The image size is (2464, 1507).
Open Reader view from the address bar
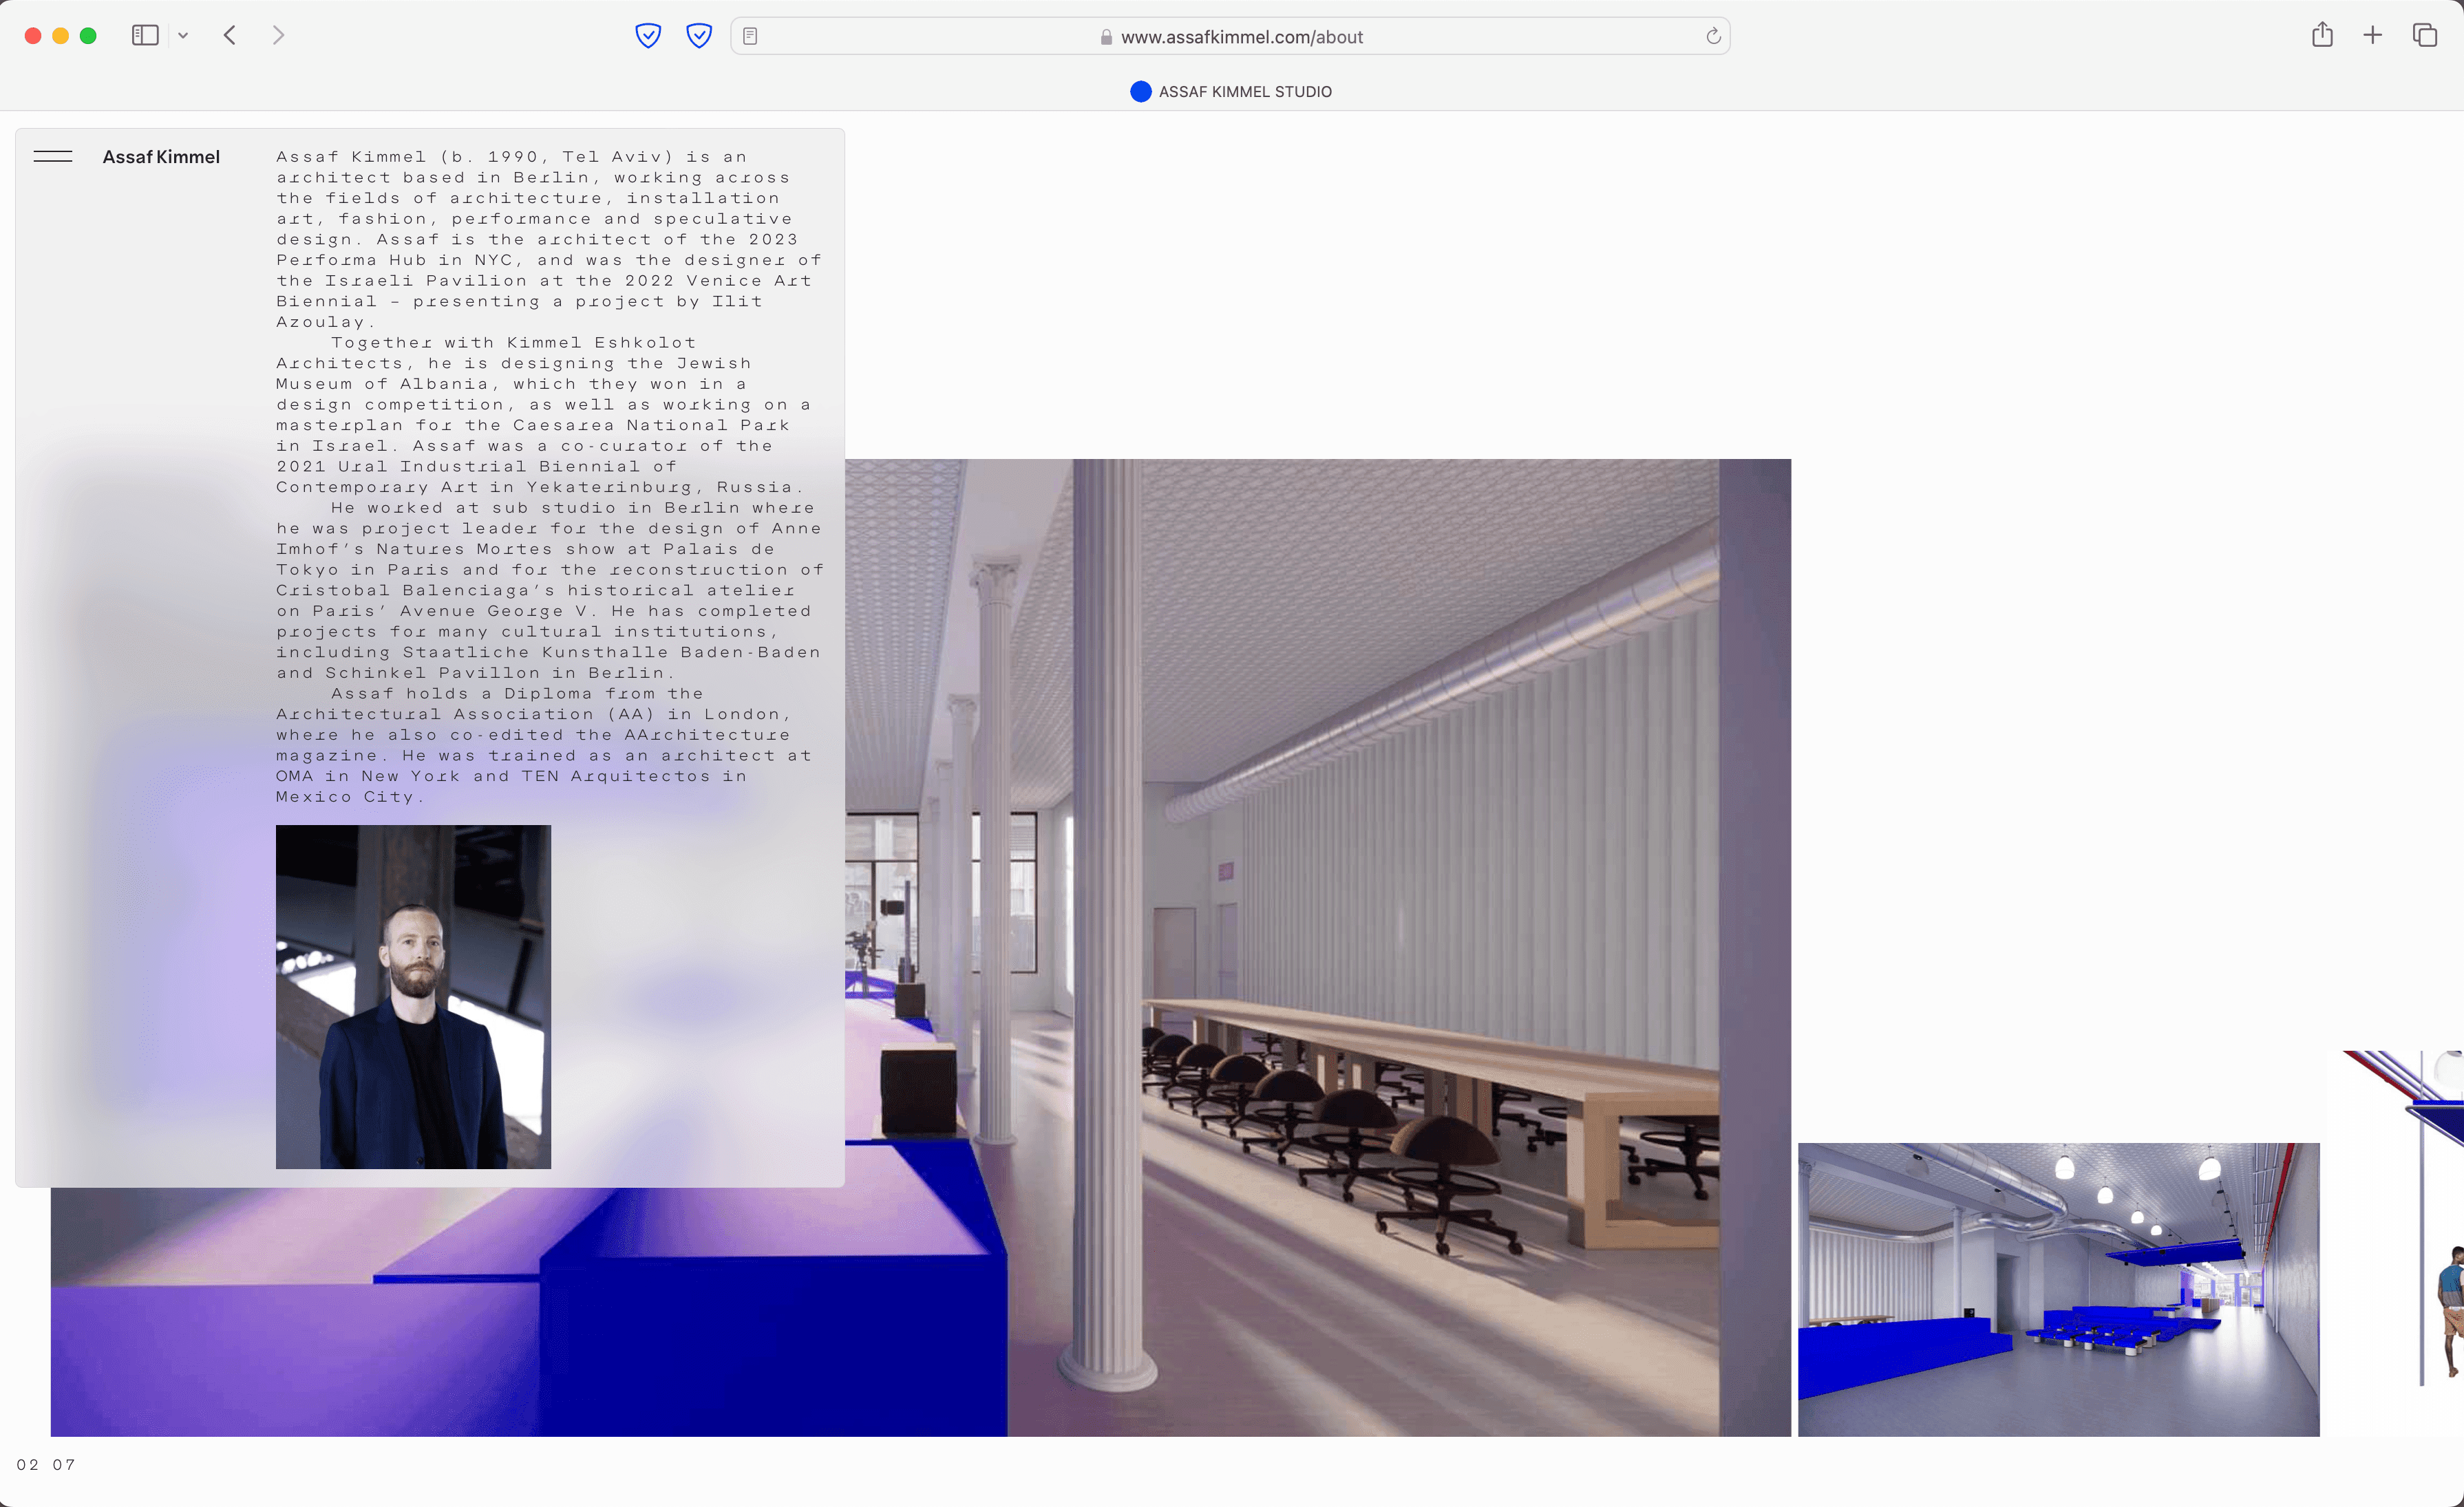[x=750, y=36]
